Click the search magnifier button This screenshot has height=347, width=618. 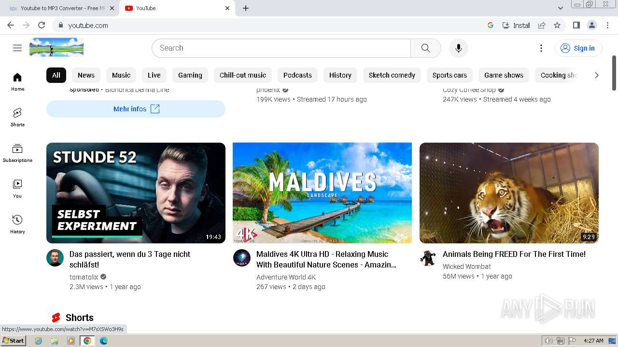point(425,48)
